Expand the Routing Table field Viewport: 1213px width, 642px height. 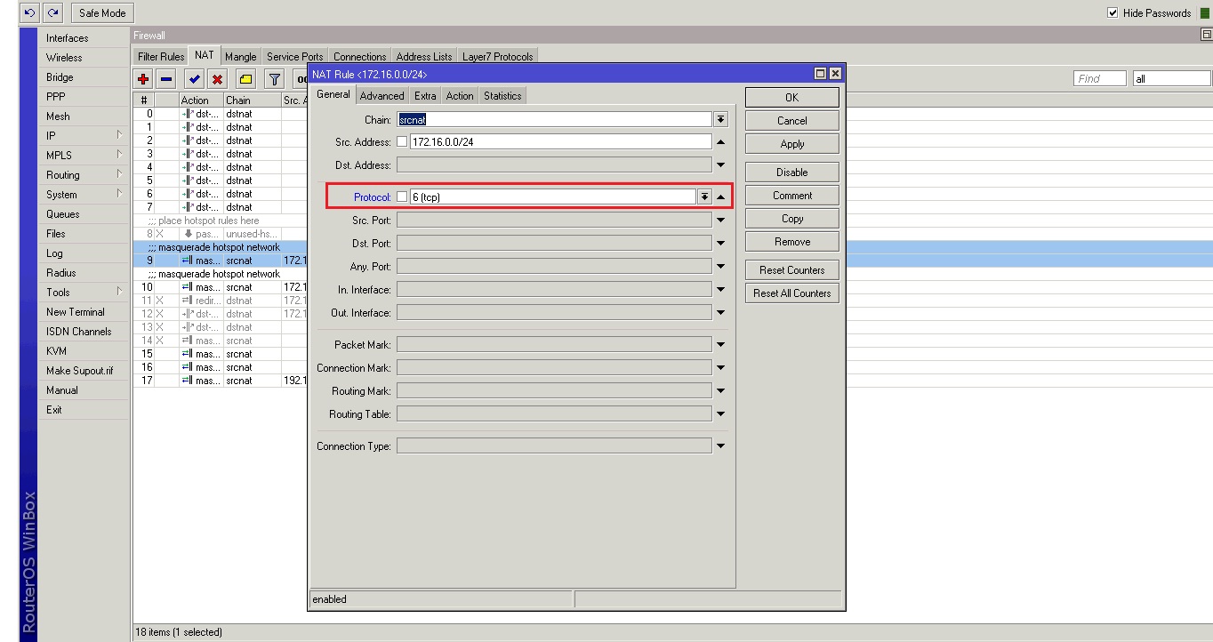720,414
